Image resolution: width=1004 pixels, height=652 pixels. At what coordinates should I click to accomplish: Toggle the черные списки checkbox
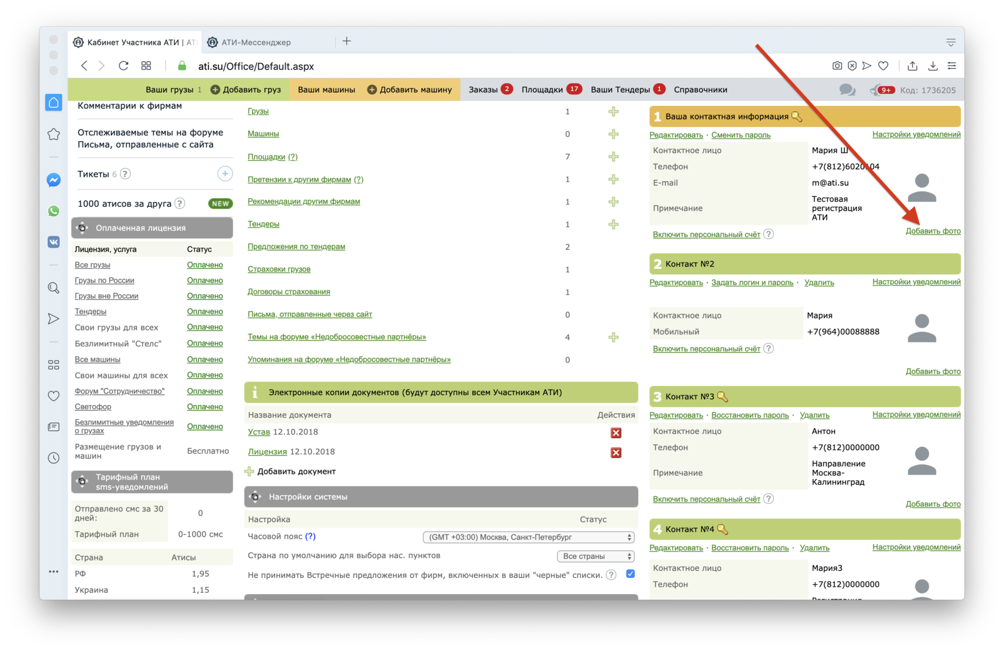[x=630, y=574]
